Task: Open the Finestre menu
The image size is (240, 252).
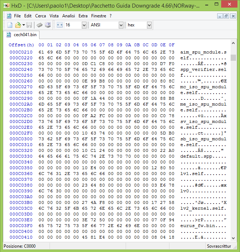Action: pos(99,16)
